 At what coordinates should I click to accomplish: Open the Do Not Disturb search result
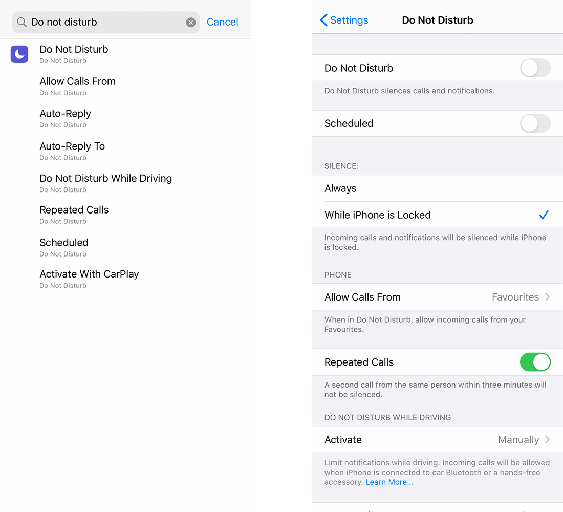coord(125,54)
